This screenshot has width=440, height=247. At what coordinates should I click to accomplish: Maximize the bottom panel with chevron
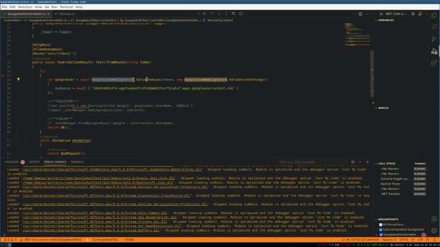360,162
